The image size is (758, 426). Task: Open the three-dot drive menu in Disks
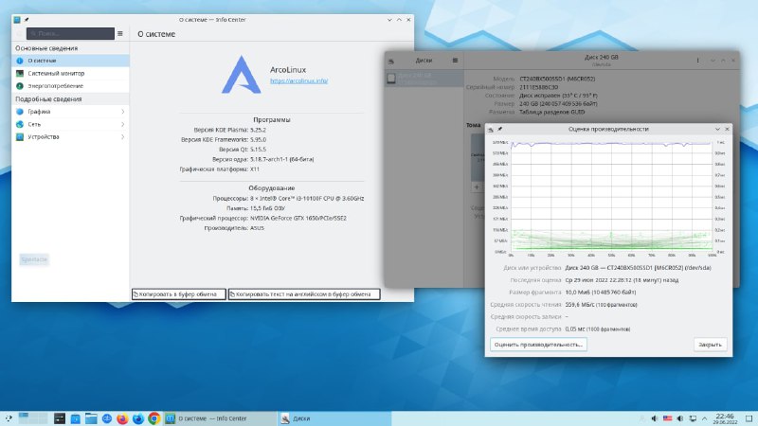pos(697,61)
